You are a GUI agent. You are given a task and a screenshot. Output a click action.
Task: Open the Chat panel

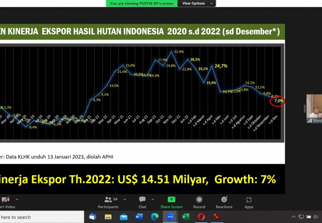(142, 203)
